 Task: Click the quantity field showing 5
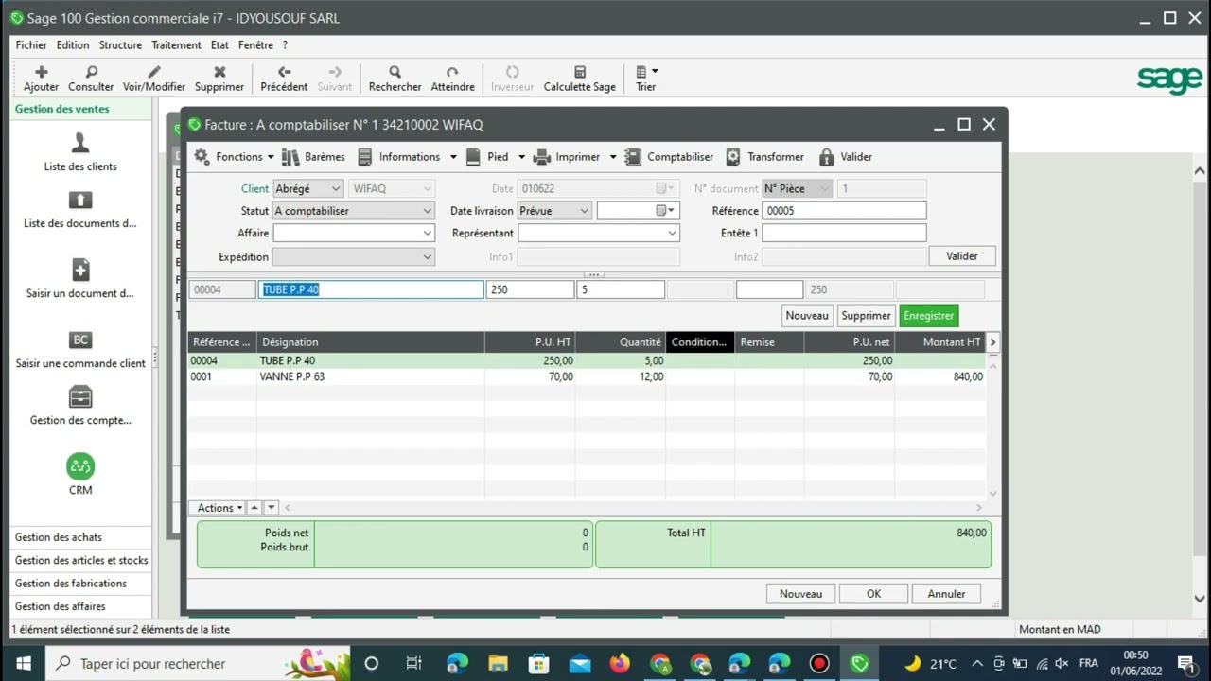coord(621,289)
